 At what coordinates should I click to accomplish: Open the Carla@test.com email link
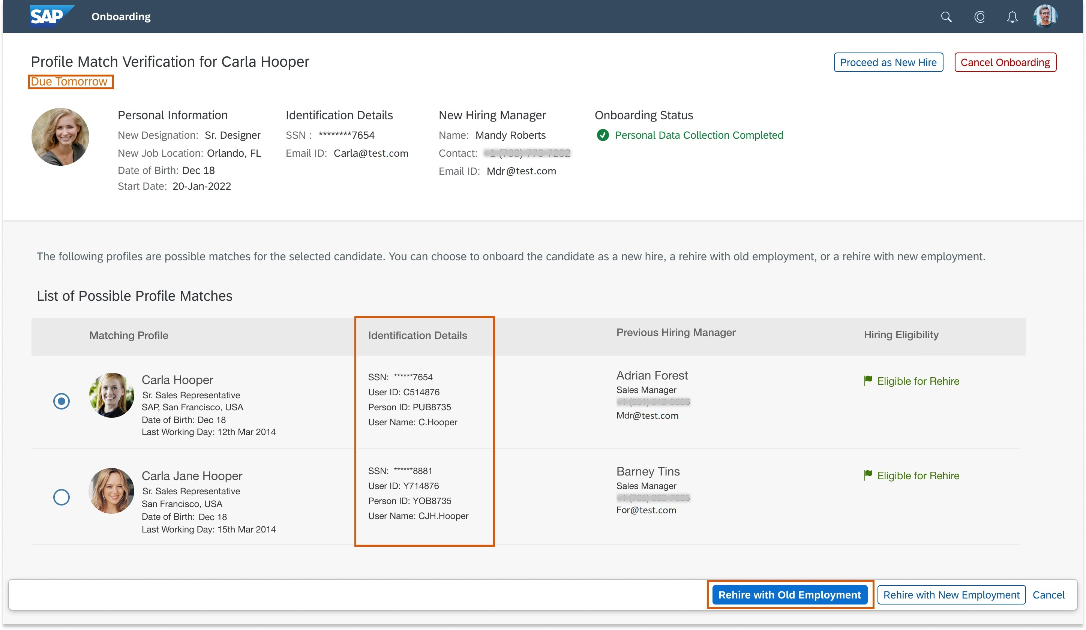[x=371, y=153]
